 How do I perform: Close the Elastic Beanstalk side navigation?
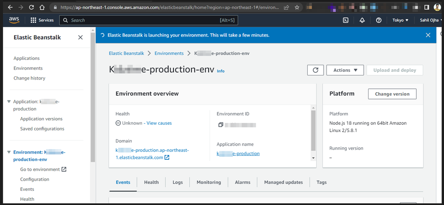tap(80, 37)
